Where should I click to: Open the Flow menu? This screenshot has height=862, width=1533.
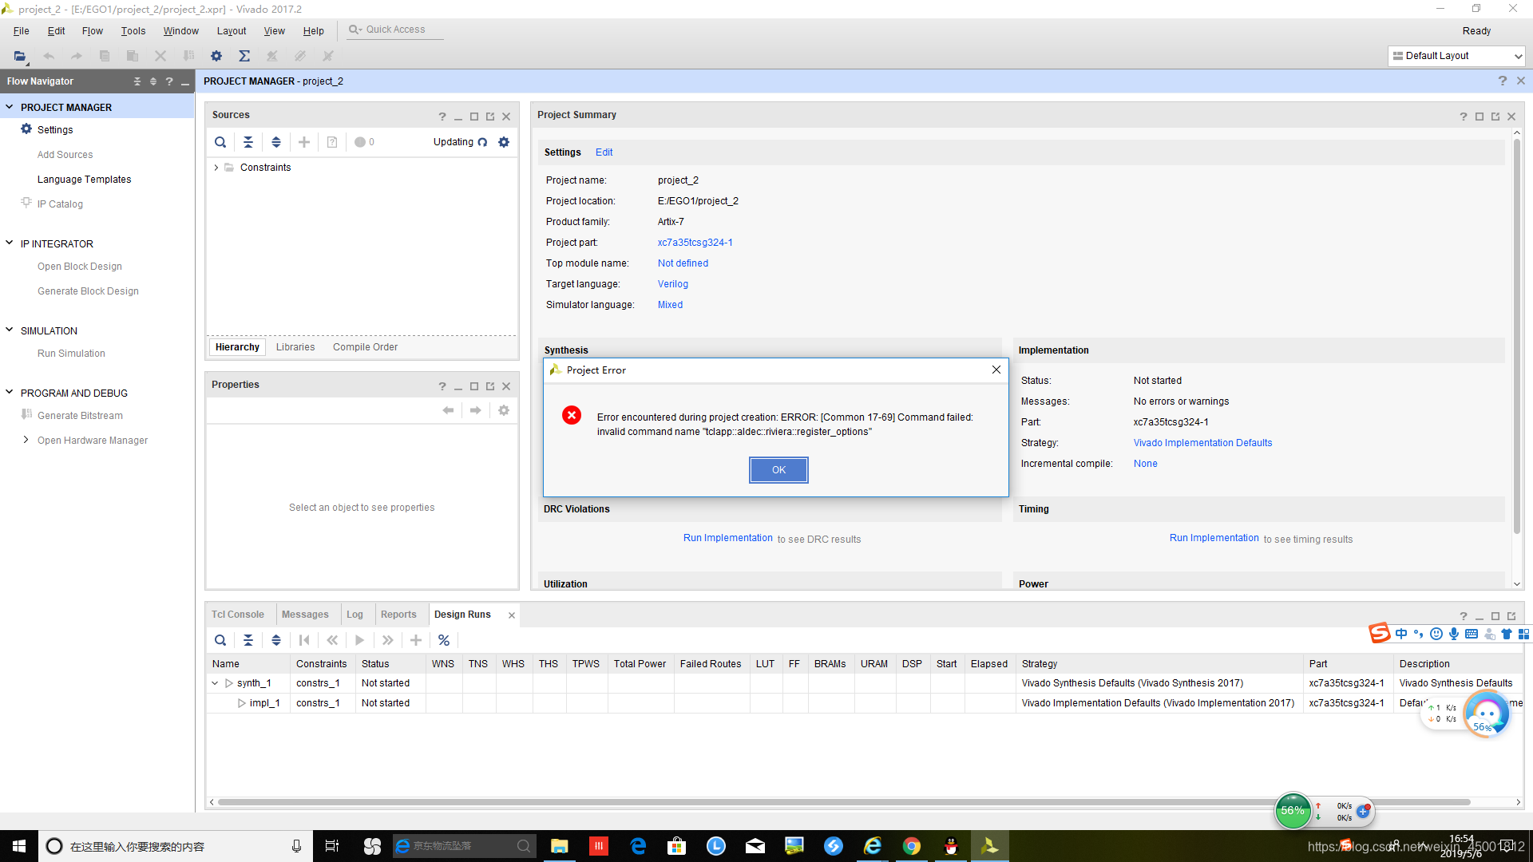(93, 30)
